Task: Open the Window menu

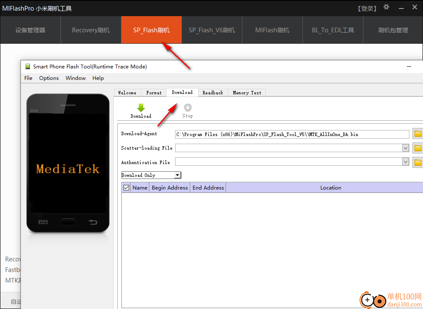Action: click(75, 78)
